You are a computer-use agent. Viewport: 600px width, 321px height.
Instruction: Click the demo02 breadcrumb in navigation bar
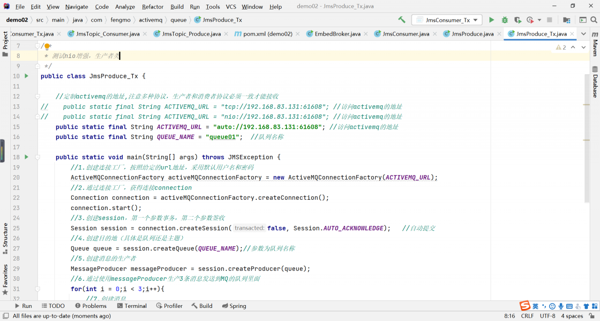[x=17, y=20]
